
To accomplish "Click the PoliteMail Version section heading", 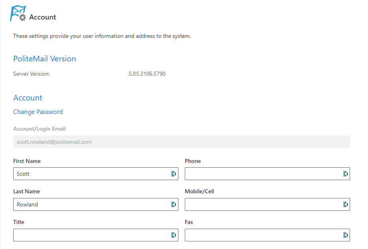I will (44, 59).
